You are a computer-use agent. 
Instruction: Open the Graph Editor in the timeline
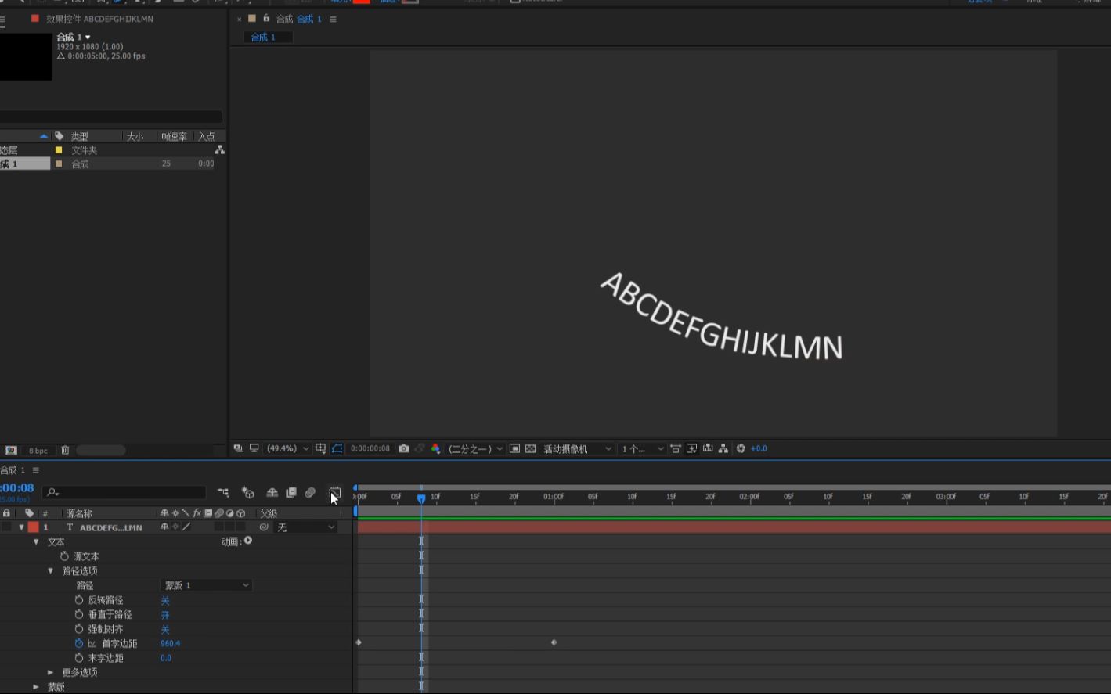pos(335,493)
